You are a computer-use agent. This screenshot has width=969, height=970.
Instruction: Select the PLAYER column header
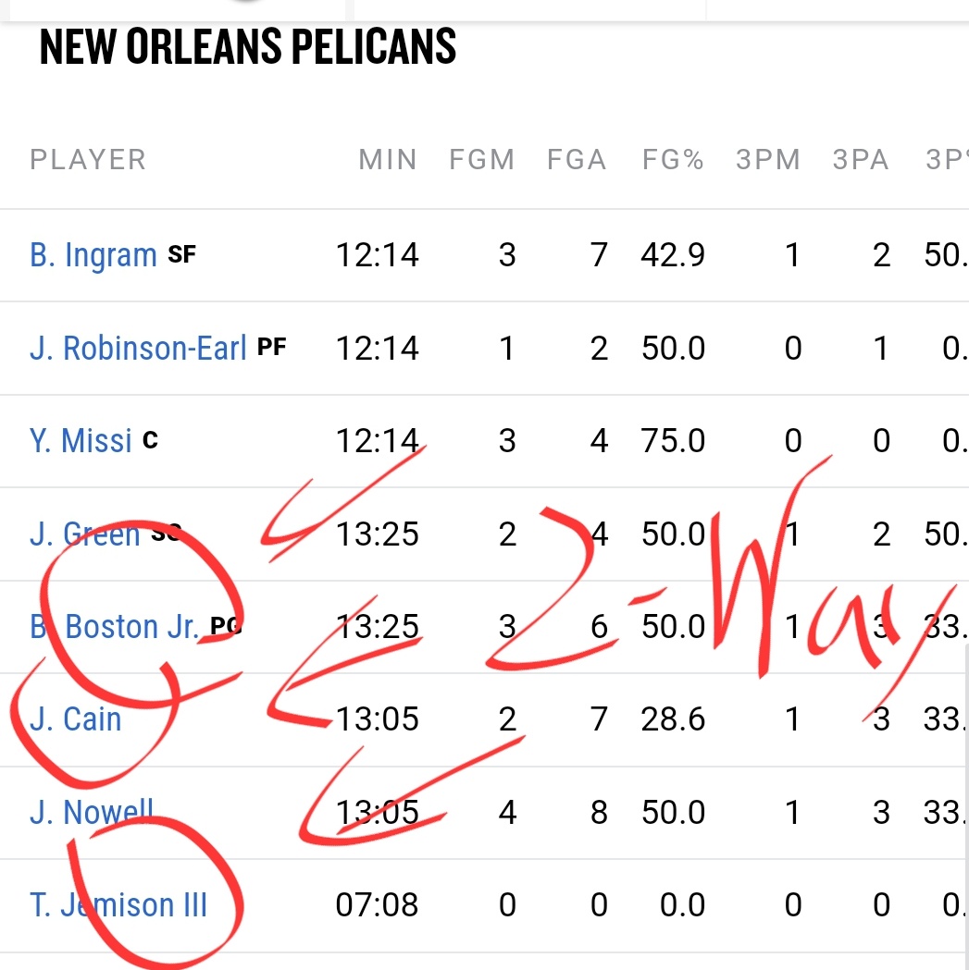[x=88, y=160]
